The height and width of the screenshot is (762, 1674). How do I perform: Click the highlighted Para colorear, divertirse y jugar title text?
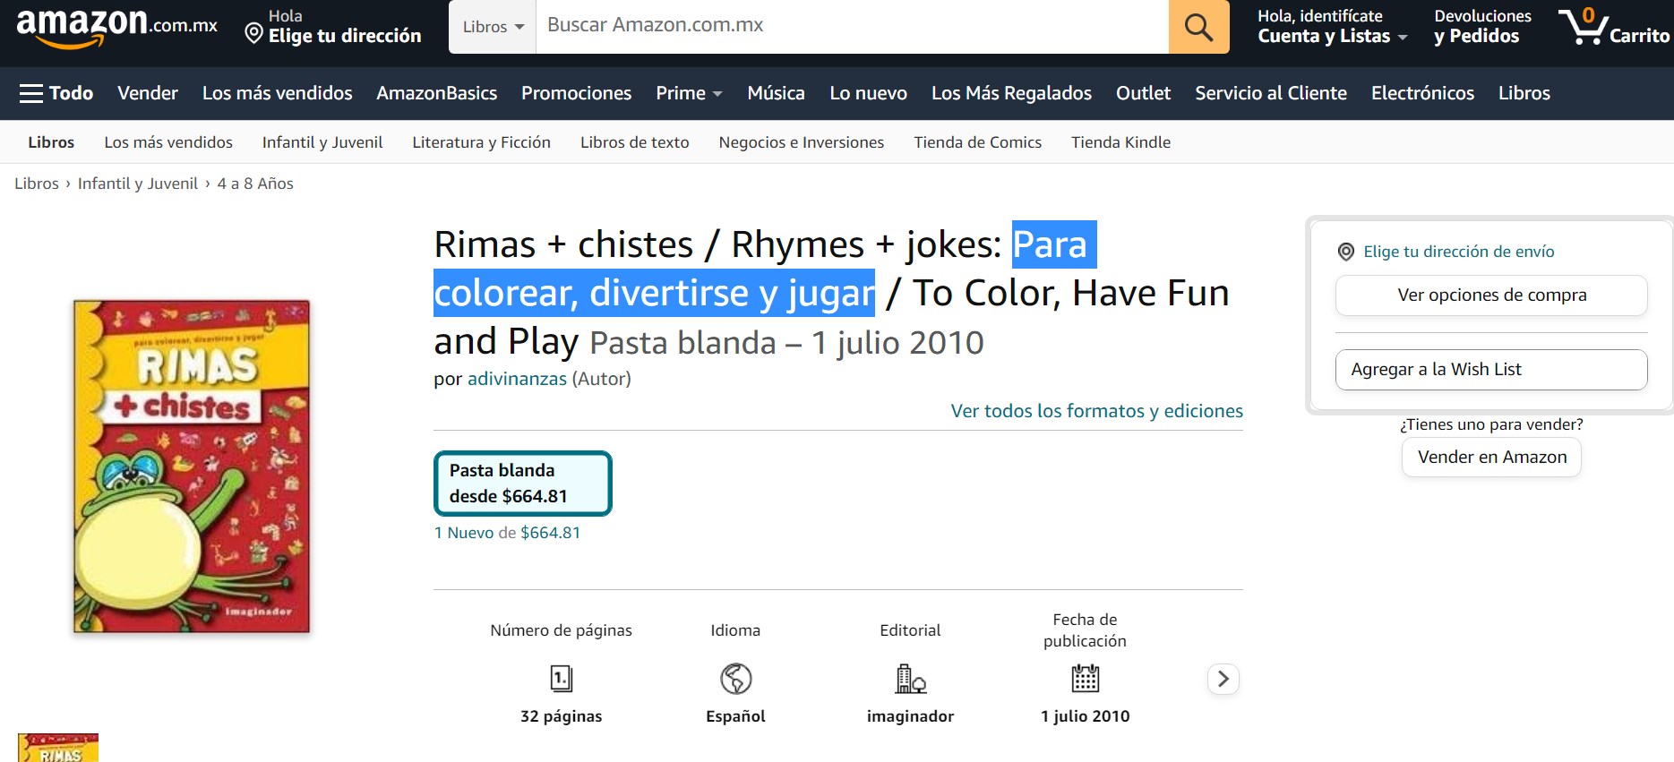click(x=655, y=293)
